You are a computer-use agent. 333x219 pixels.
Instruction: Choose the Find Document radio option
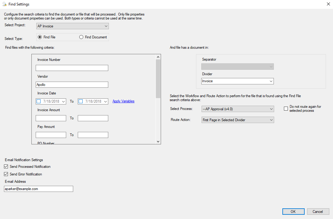click(81, 37)
